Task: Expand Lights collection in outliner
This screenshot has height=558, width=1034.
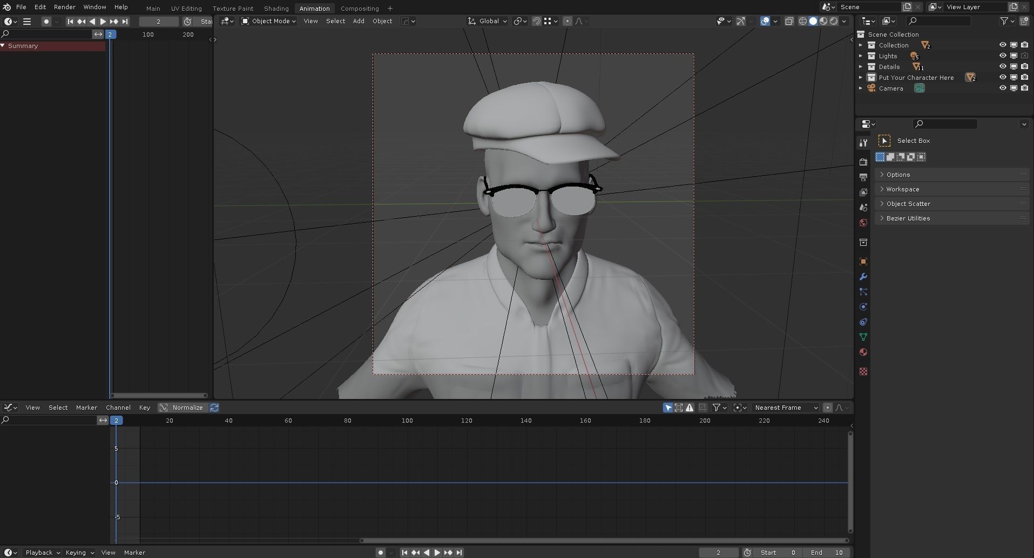Action: tap(861, 56)
